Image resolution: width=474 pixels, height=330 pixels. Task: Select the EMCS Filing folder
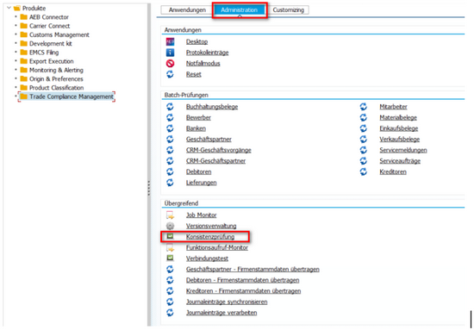[x=44, y=53]
